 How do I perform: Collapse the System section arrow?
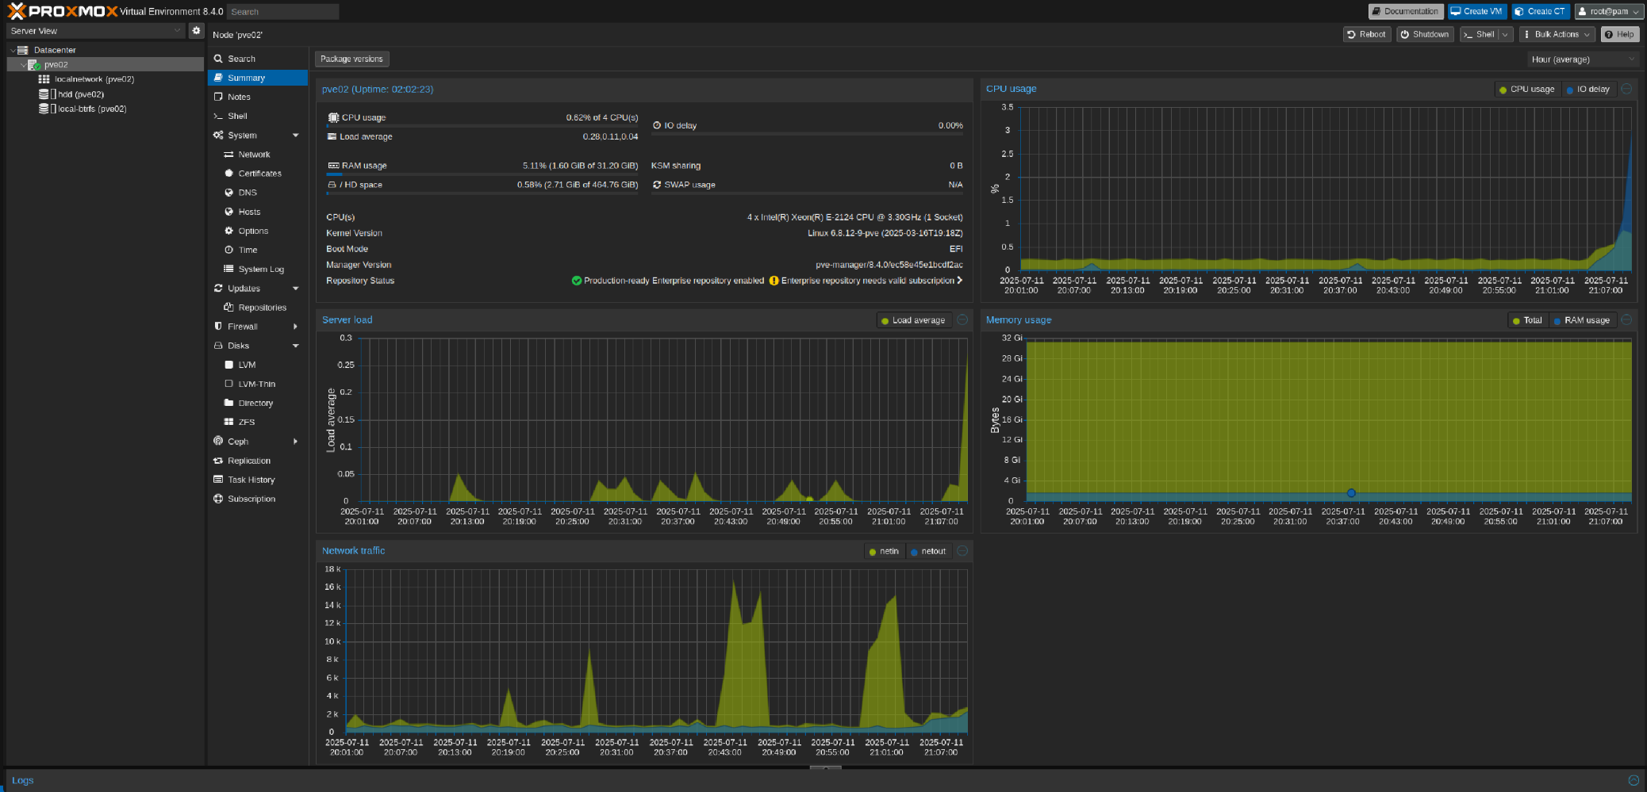296,136
